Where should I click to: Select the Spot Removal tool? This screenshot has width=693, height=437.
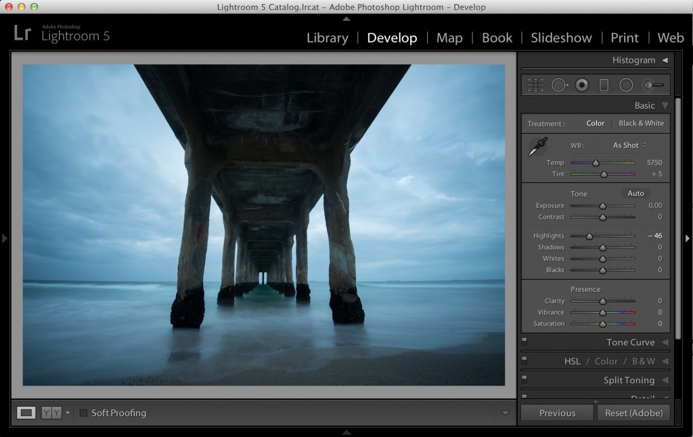click(560, 85)
